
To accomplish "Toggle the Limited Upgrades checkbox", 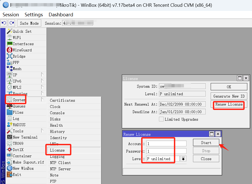I will [x=161, y=119].
